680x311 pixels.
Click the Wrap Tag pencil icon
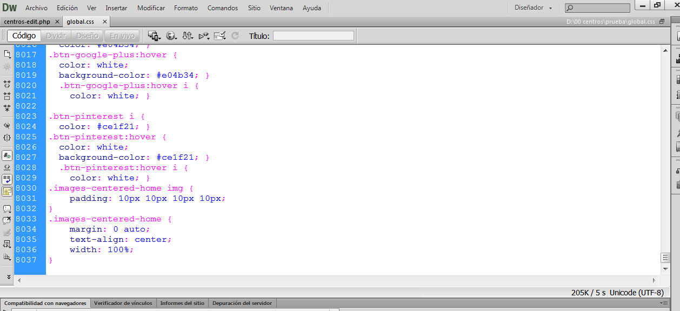click(x=7, y=232)
